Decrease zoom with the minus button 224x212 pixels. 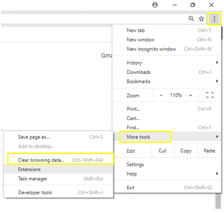click(x=161, y=95)
